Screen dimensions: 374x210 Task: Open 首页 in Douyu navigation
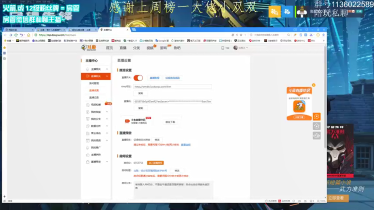click(x=109, y=48)
